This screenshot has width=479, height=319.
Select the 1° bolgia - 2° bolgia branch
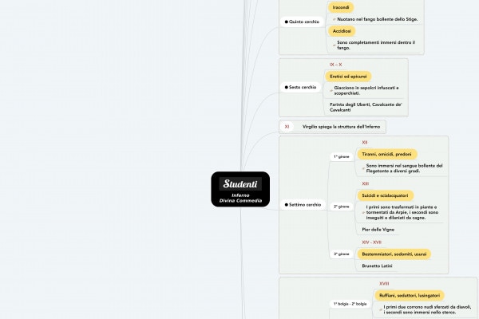pos(350,304)
